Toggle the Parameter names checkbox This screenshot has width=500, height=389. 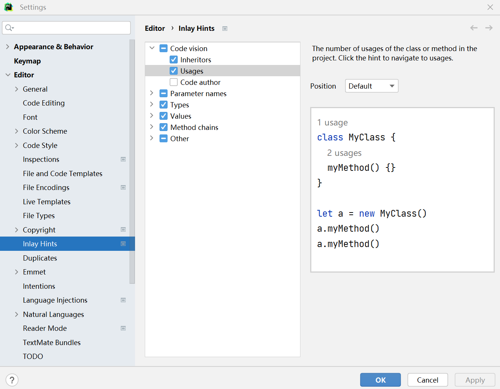click(164, 93)
